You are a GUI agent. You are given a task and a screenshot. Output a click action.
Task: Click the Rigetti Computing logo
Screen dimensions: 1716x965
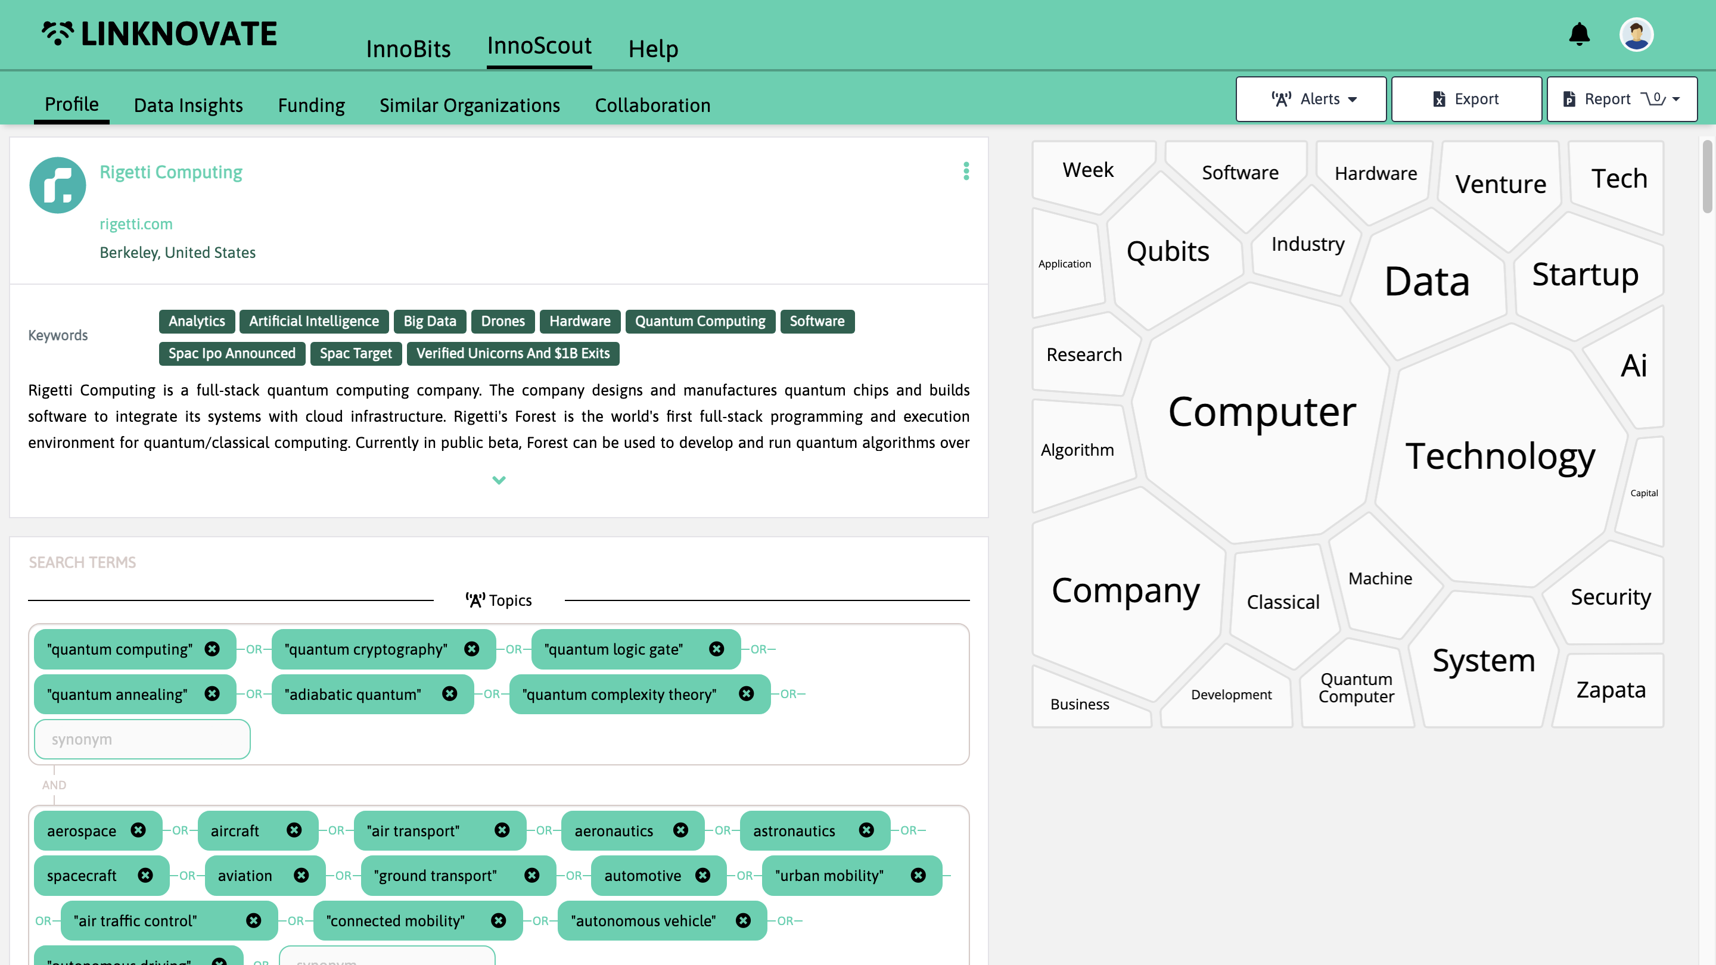pos(58,185)
